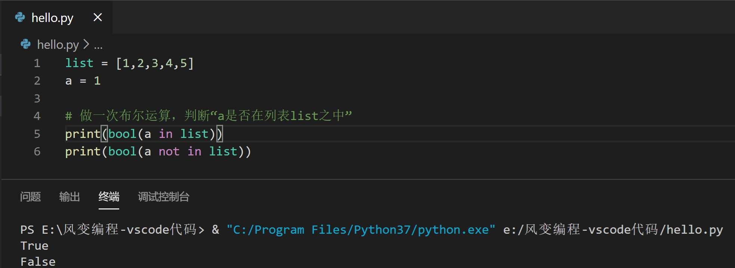Click the Python icon on hello.py tab
The image size is (735, 268).
click(20, 17)
